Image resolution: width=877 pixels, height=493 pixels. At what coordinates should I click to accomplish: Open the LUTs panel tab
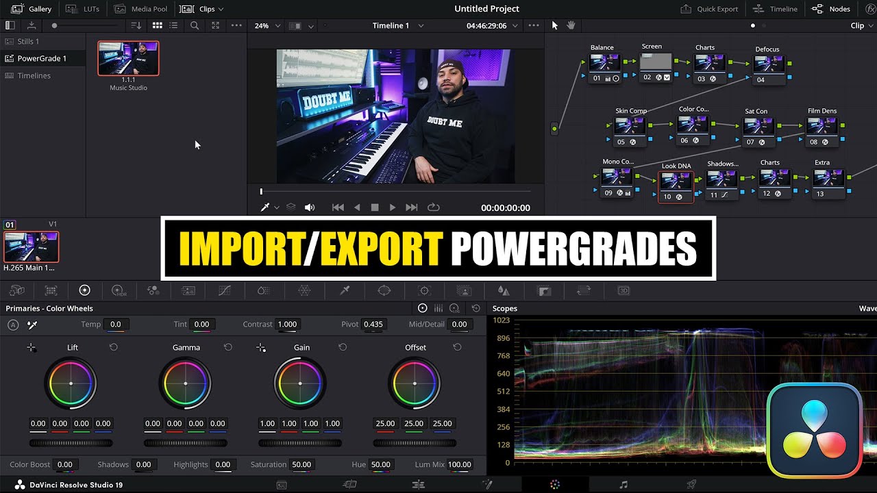(x=82, y=9)
